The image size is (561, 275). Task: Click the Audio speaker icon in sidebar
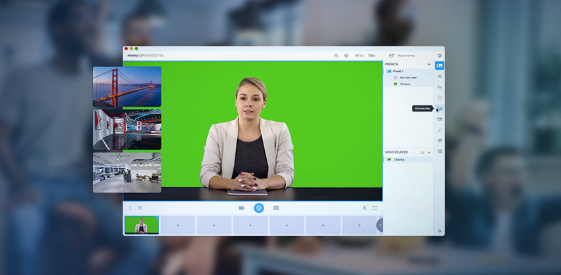coord(440,76)
